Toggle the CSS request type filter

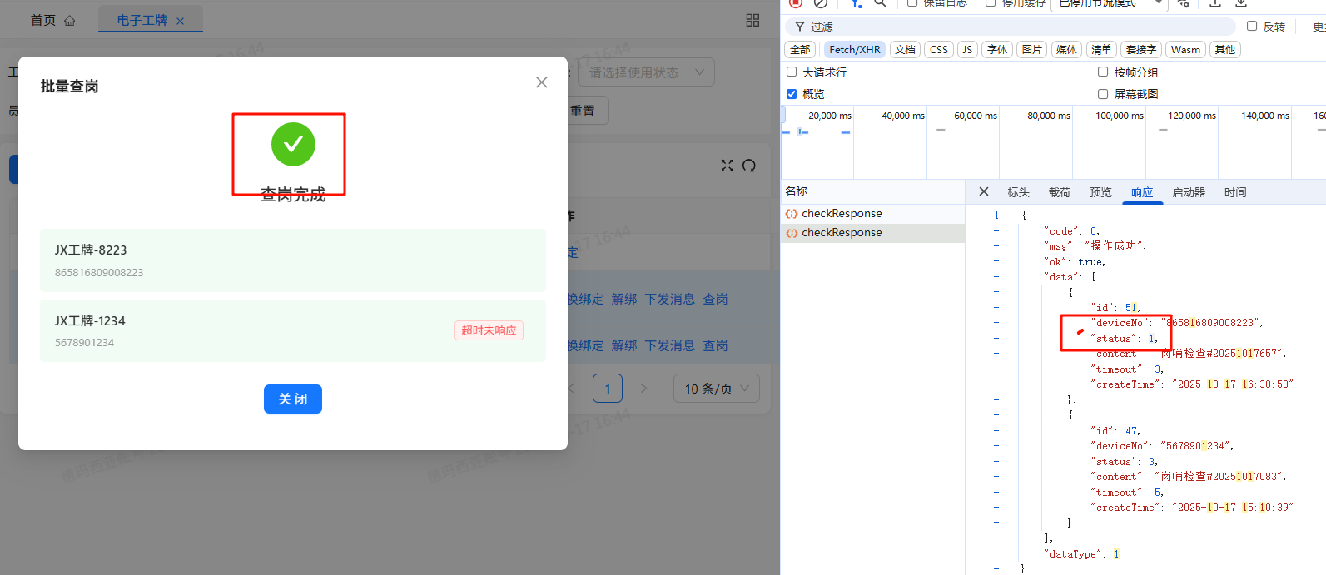(x=939, y=50)
